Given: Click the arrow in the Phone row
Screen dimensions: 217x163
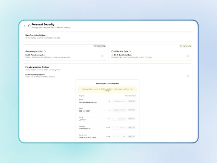Looking at the screenshot, I should [108, 110].
